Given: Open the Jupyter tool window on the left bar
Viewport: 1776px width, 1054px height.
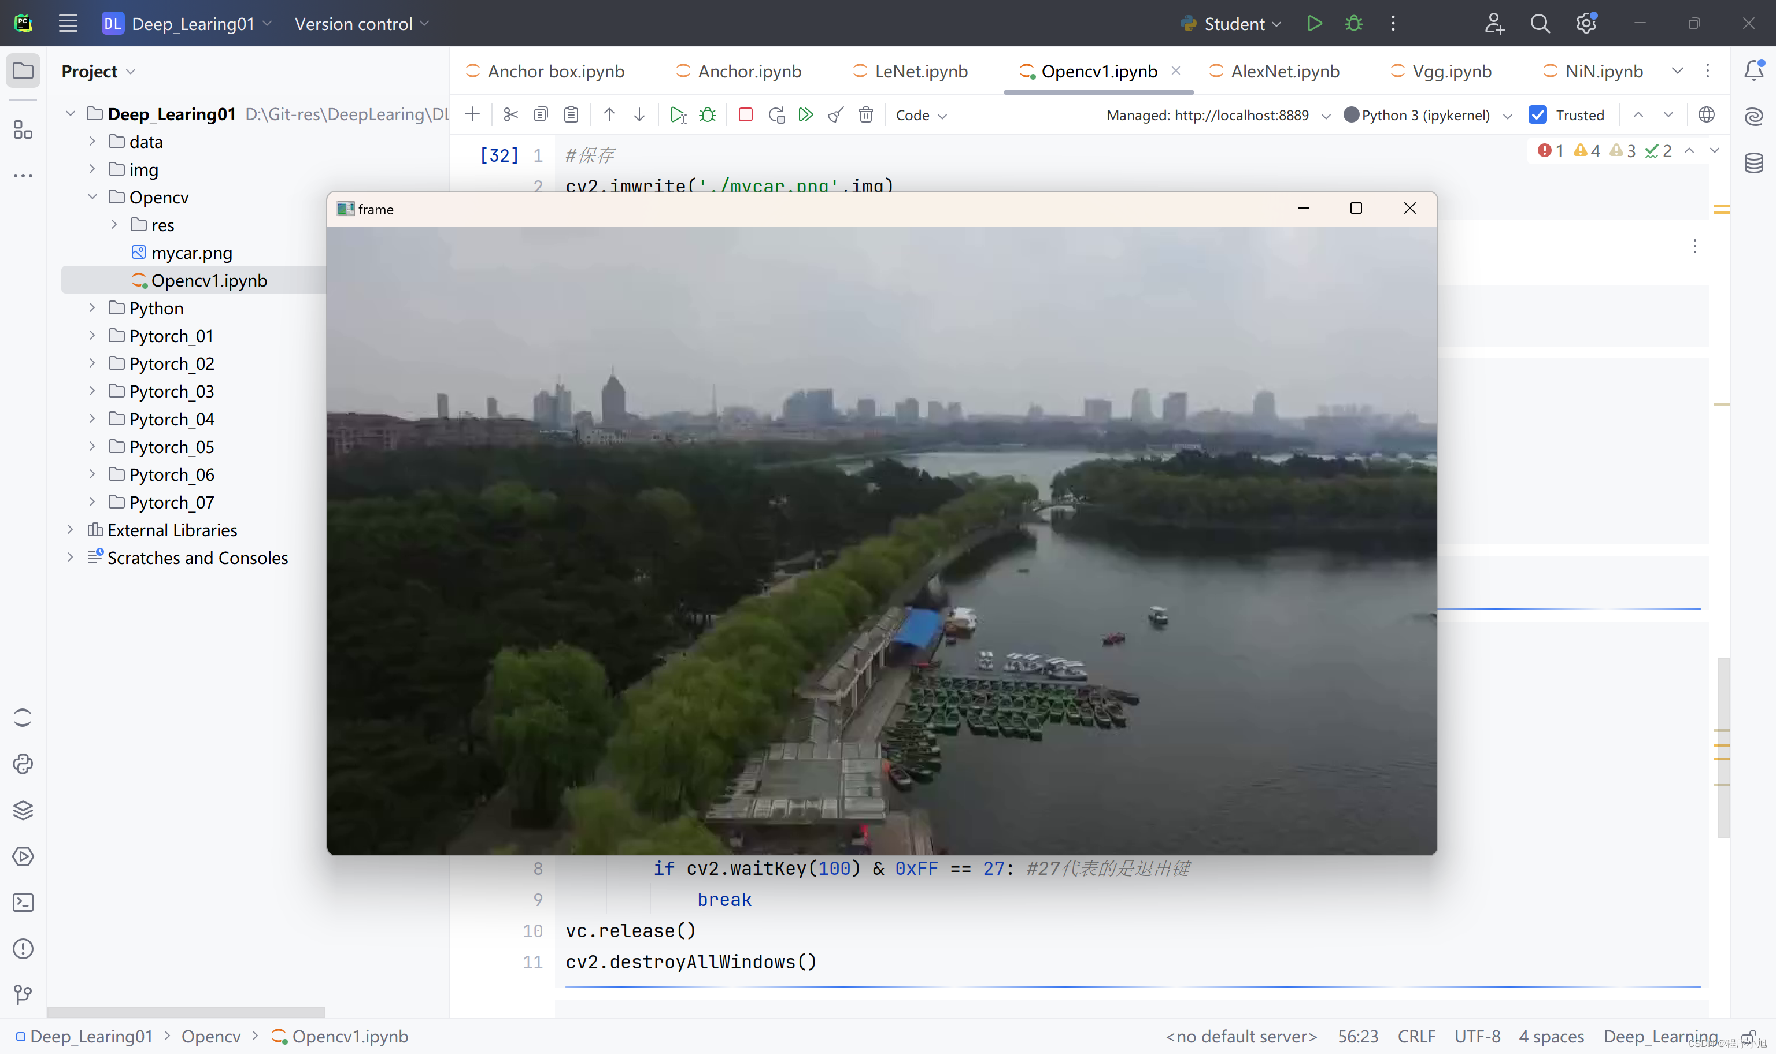Looking at the screenshot, I should coord(24,718).
